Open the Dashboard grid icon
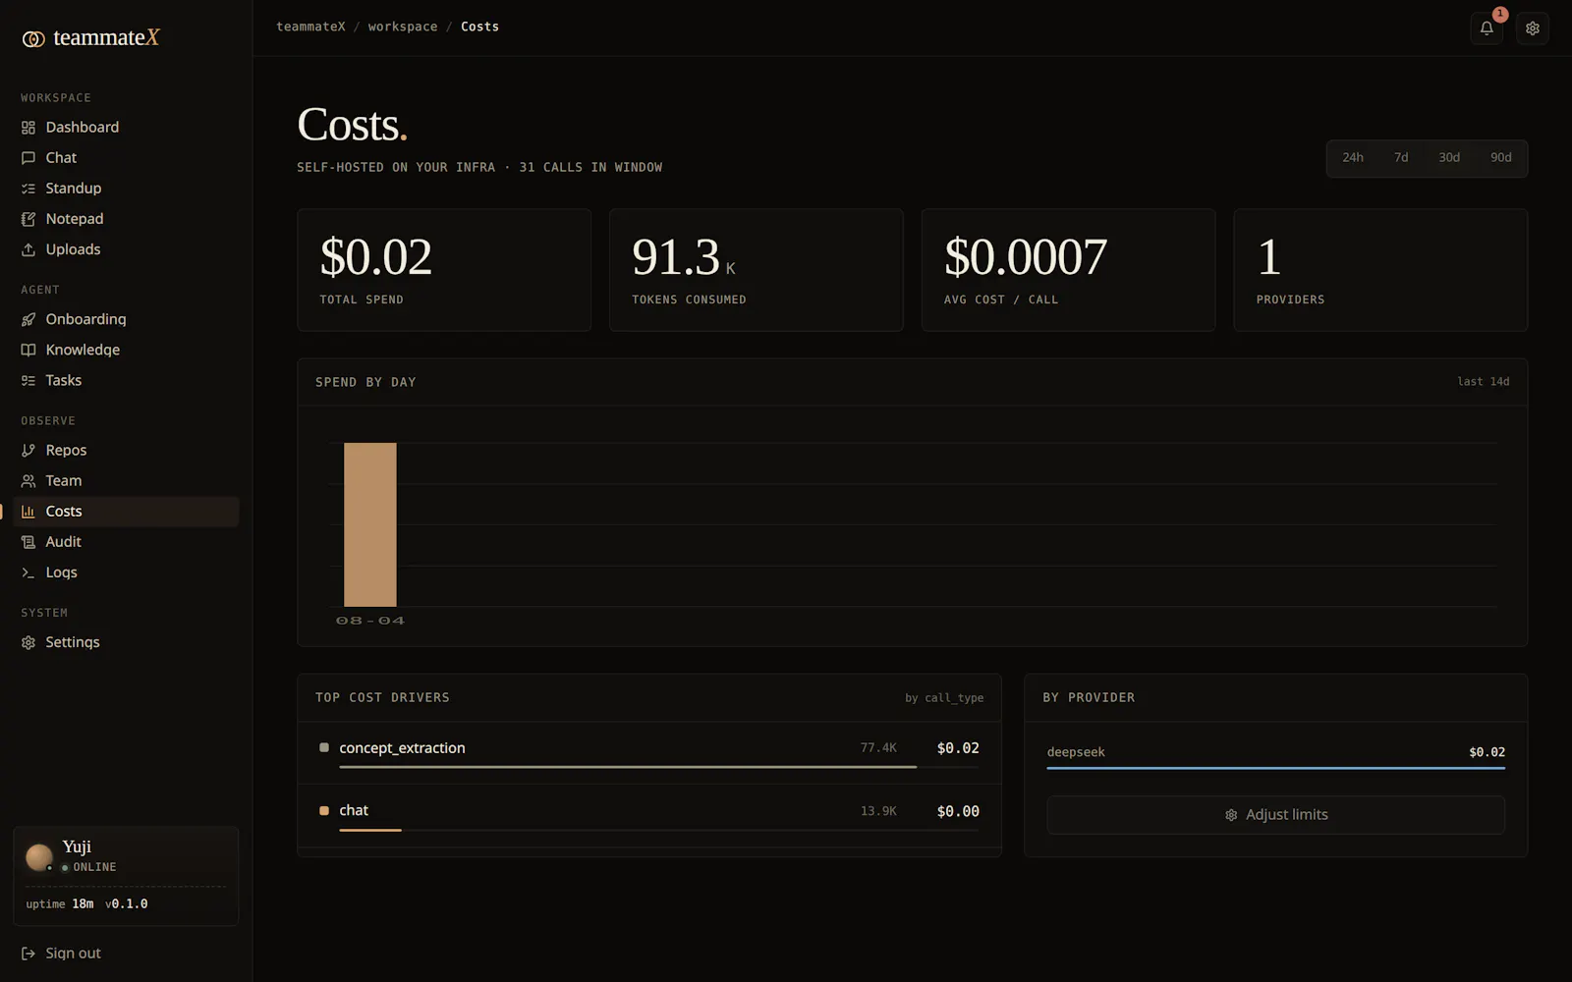Viewport: 1572px width, 982px height. point(28,128)
